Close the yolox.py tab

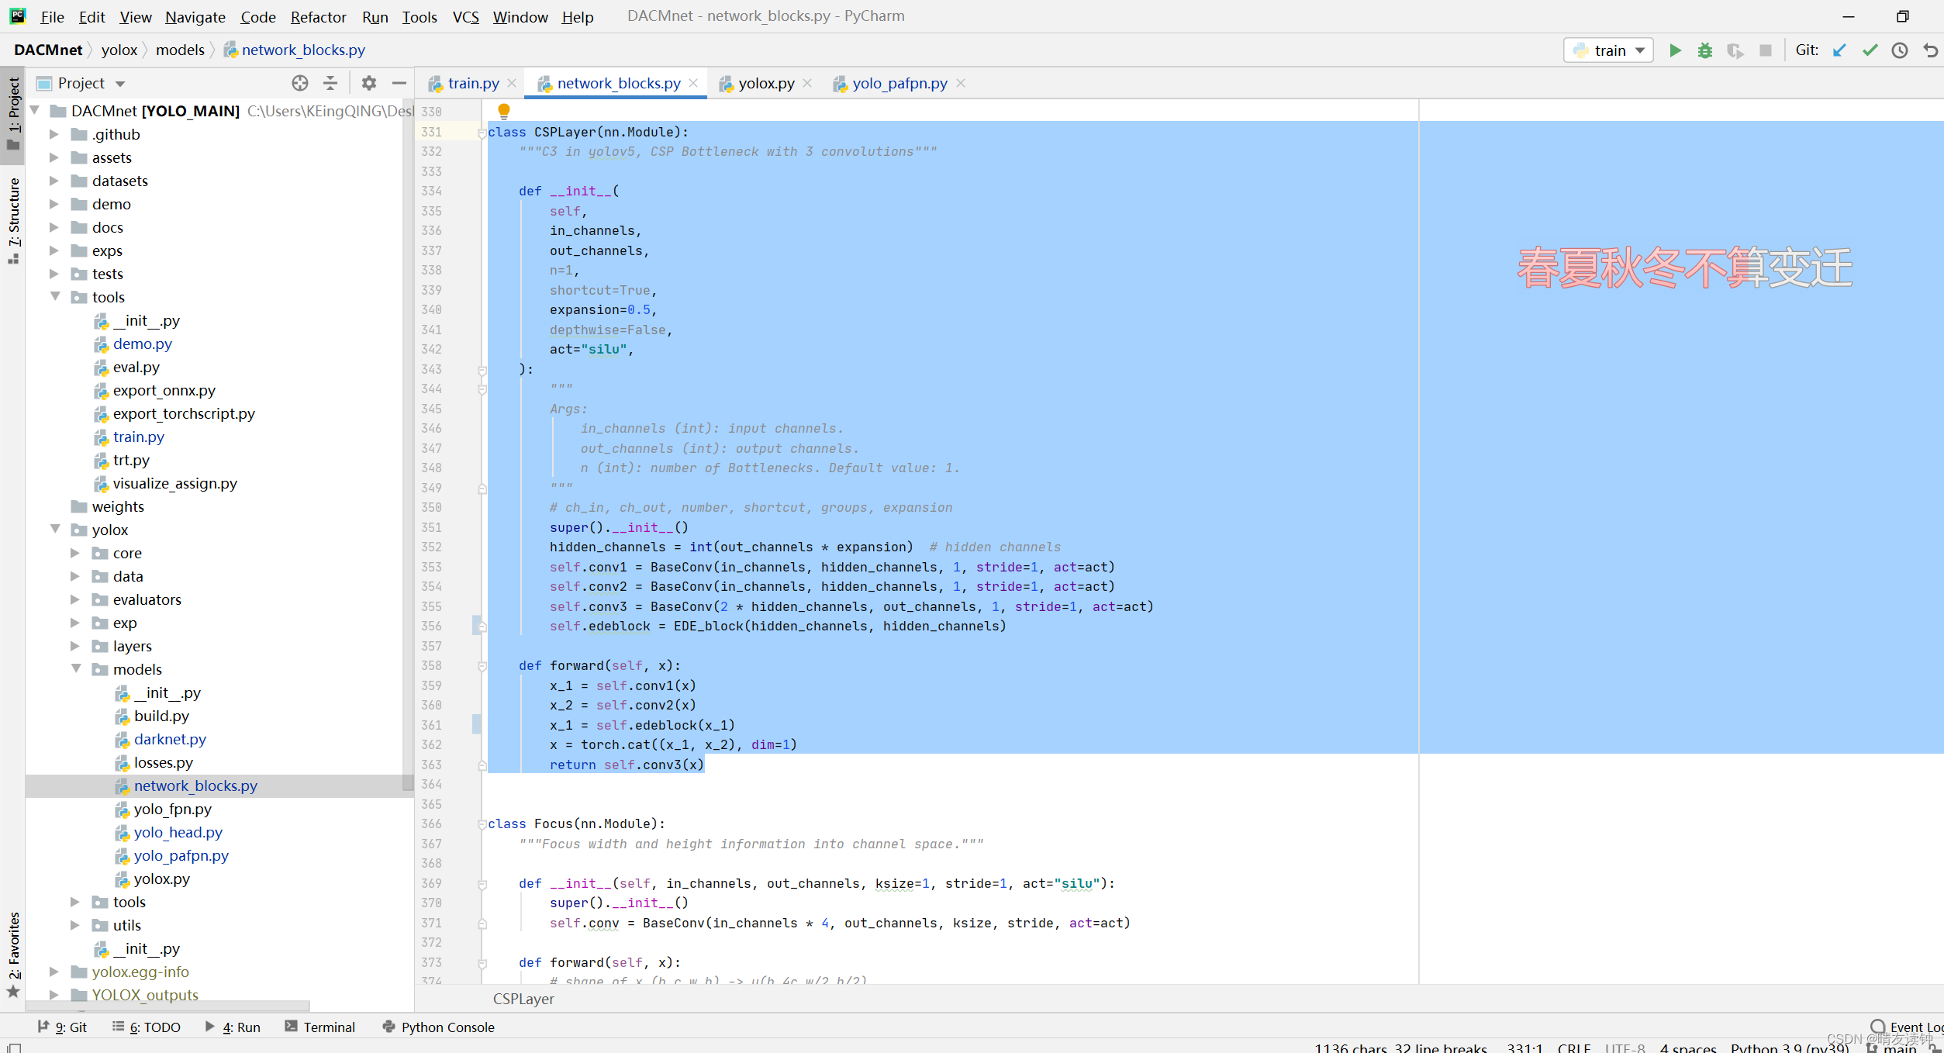pyautogui.click(x=807, y=83)
